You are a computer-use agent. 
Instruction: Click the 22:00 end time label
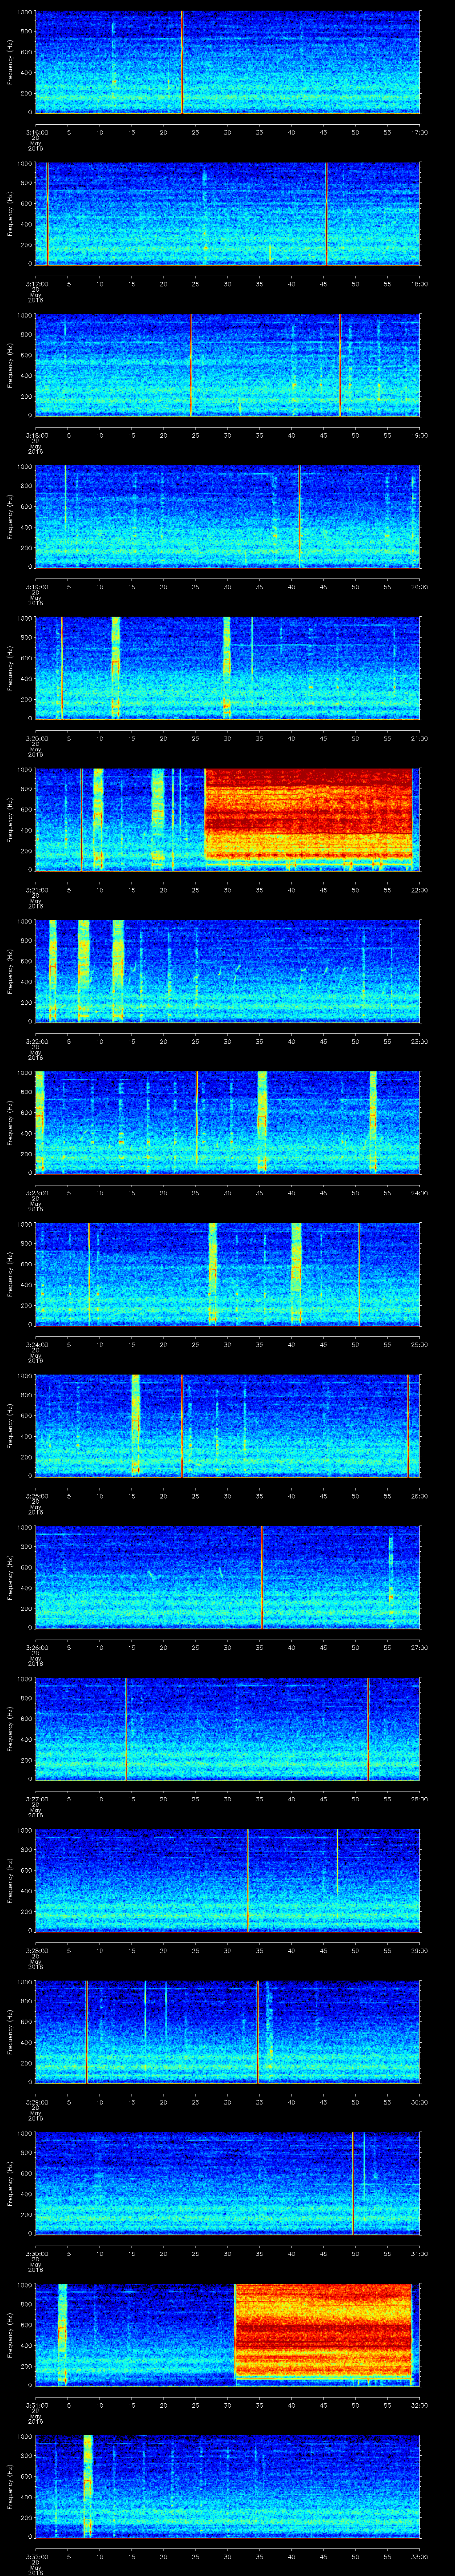[x=420, y=890]
